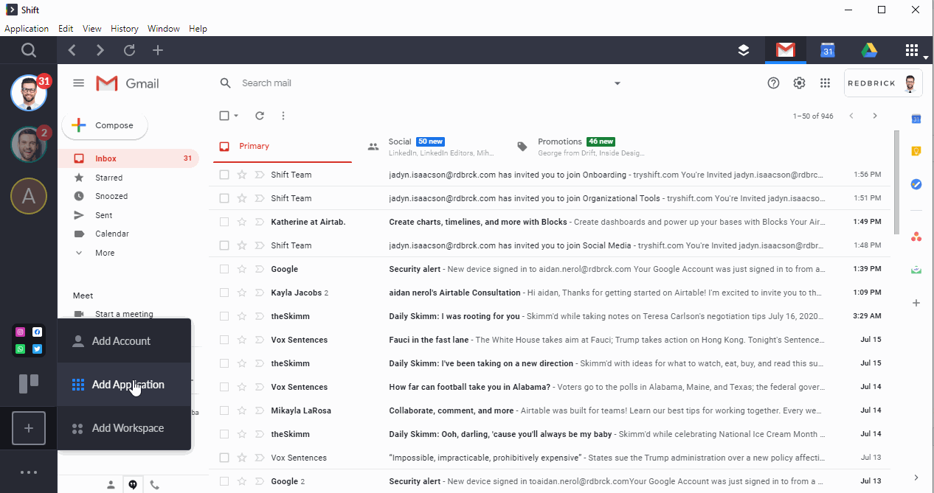Open Google Calendar app in top bar
Image resolution: width=934 pixels, height=493 pixels.
[x=828, y=50]
